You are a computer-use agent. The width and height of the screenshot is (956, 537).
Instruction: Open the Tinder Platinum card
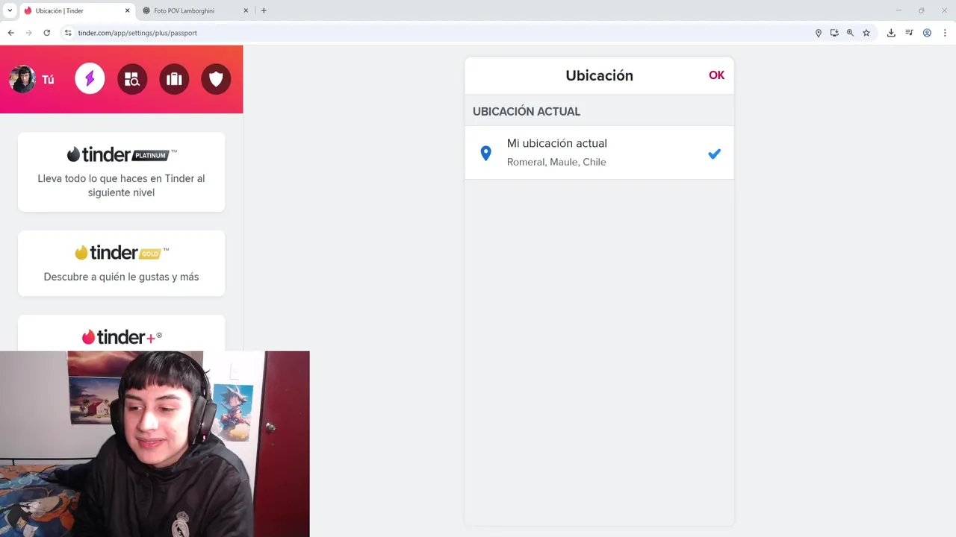click(x=121, y=172)
